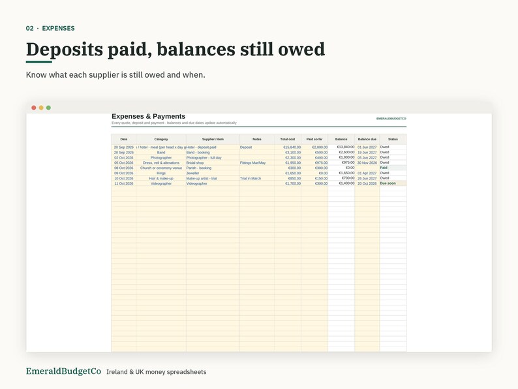Select the Supplier / item column header

[x=213, y=139]
